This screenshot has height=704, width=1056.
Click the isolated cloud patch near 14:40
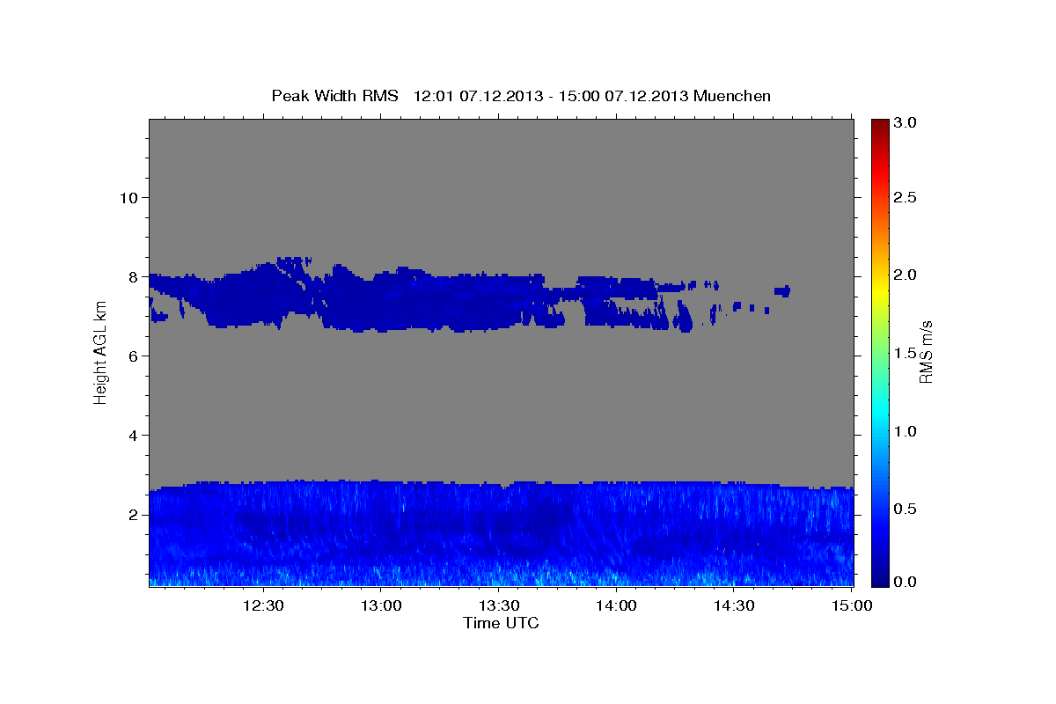(782, 290)
